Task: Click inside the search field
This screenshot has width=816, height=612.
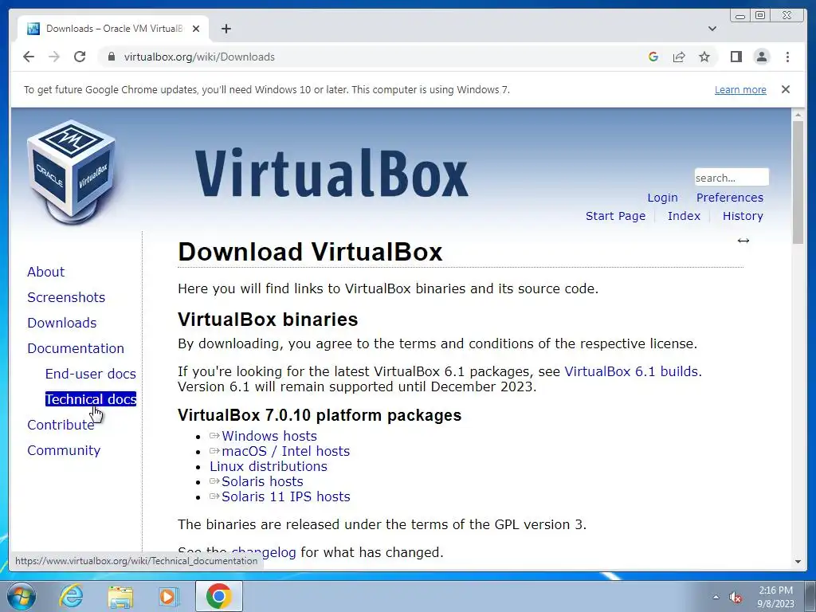Action: pos(732,178)
